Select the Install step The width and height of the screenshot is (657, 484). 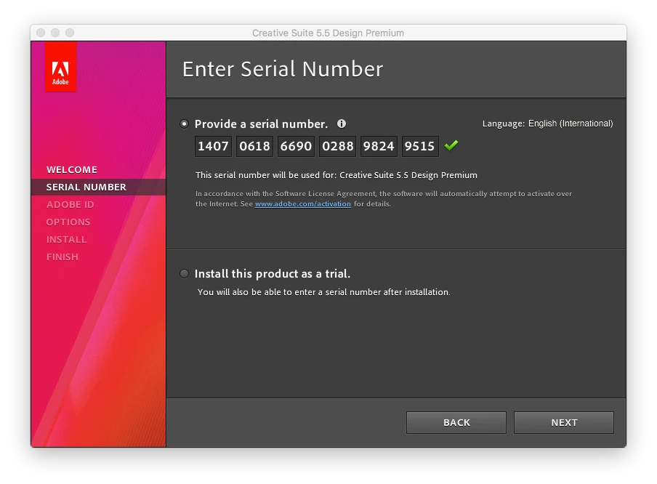point(66,239)
